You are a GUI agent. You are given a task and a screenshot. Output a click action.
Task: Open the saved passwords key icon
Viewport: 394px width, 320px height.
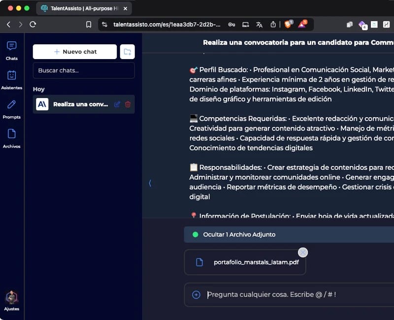tap(231, 24)
